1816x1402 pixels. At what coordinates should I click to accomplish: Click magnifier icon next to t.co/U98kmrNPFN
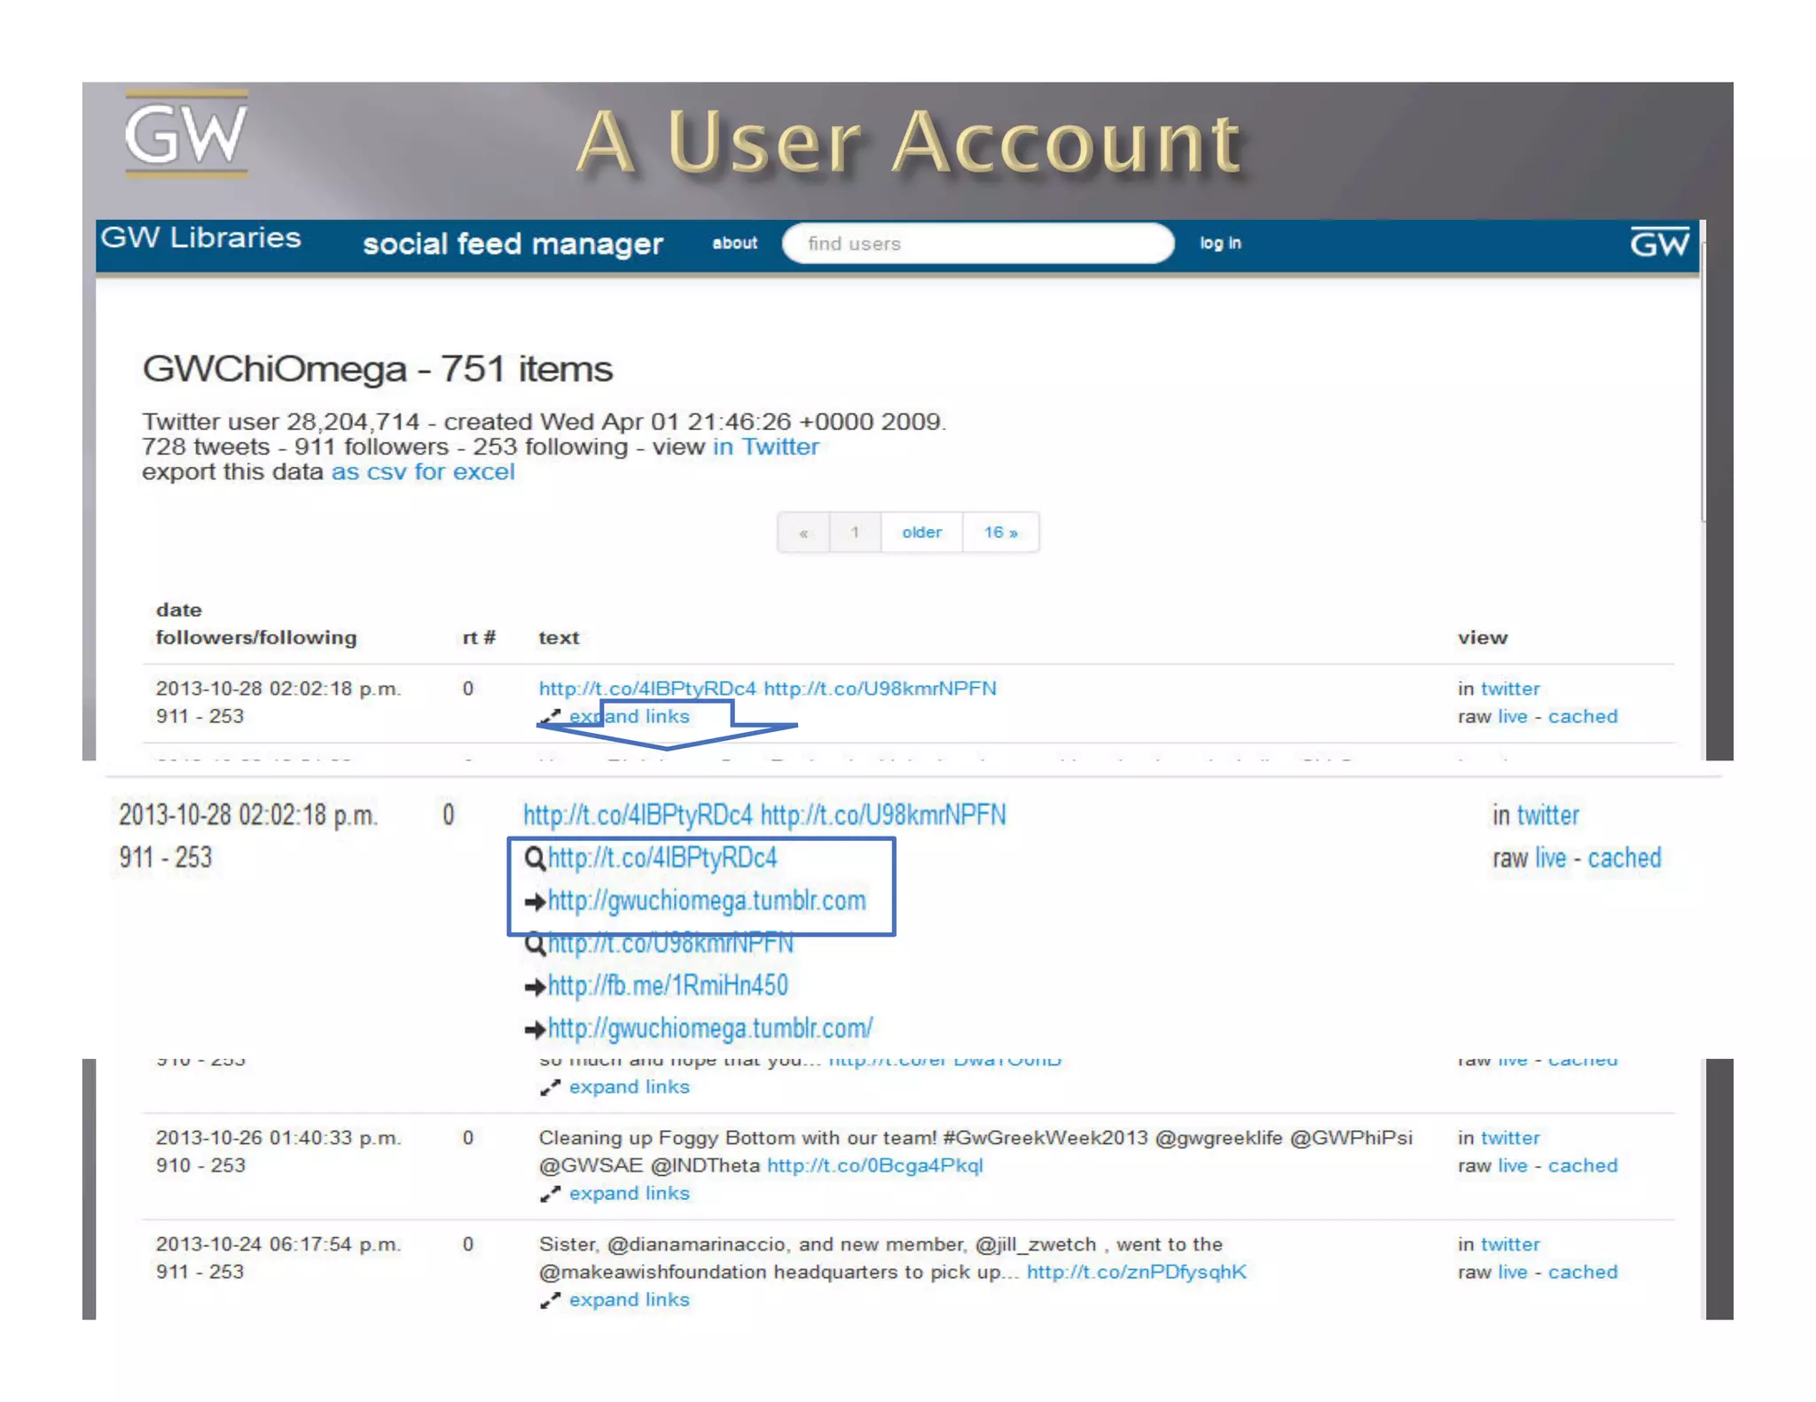[535, 944]
